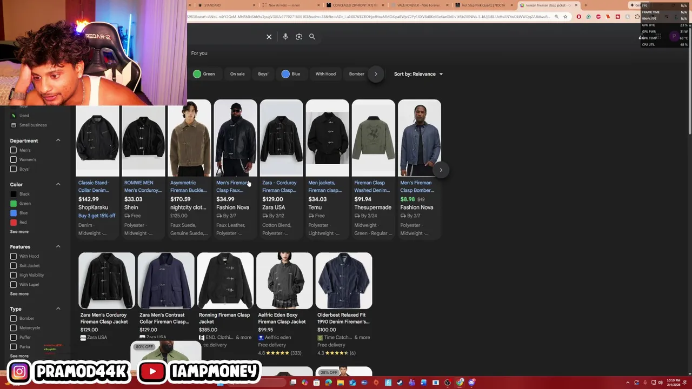Image resolution: width=692 pixels, height=389 pixels.
Task: Open the Asymmetric Fireman Buckle jacket thumbnail
Action: point(189,138)
